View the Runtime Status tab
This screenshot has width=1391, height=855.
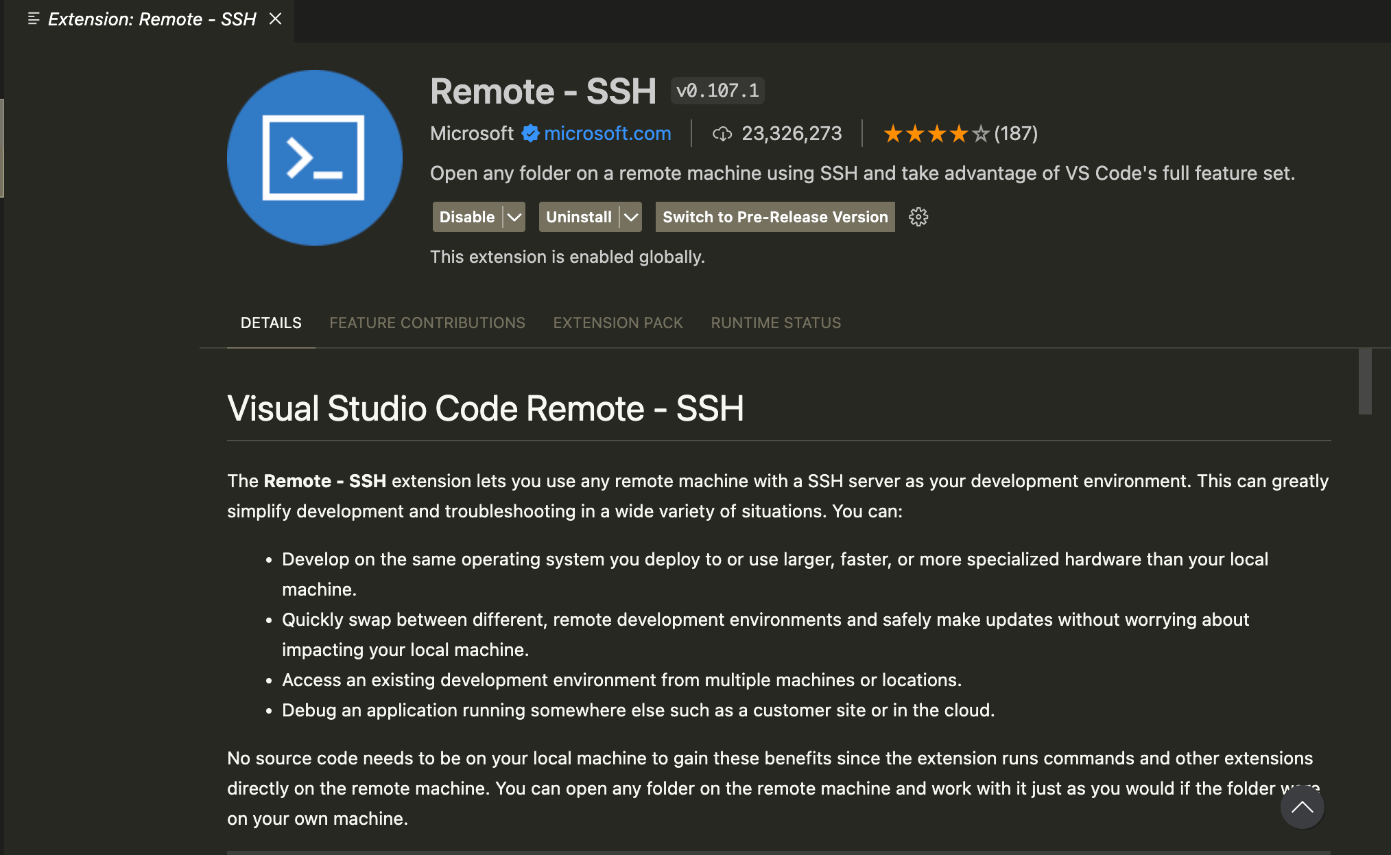pos(776,323)
